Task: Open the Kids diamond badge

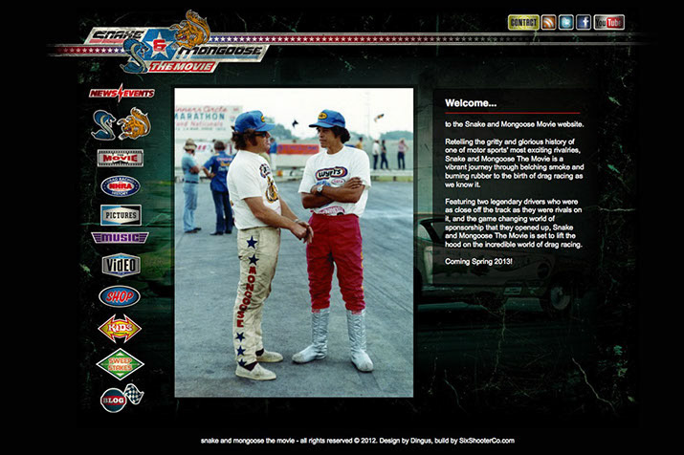Action: [120, 328]
